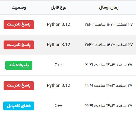Select the gray highlighted submission row

coord(68,45)
